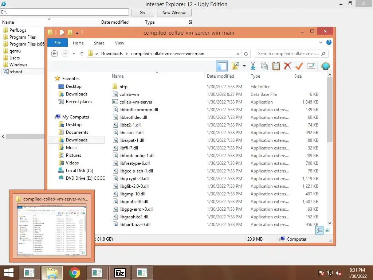Click the red X Delete icon
This screenshot has width=373, height=280.
pos(287,66)
